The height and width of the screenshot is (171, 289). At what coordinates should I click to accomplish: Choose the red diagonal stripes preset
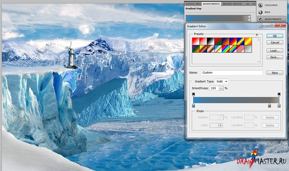pos(241,48)
